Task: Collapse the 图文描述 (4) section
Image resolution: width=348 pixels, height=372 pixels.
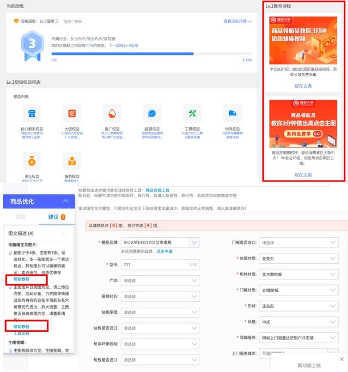Action: pyautogui.click(x=65, y=234)
